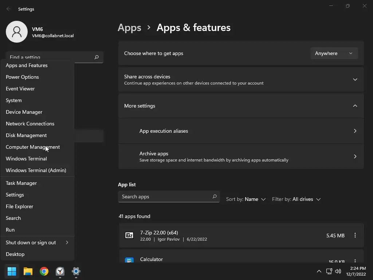373x280 pixels.
Task: Click the Windows Start button
Action: [x=12, y=271]
